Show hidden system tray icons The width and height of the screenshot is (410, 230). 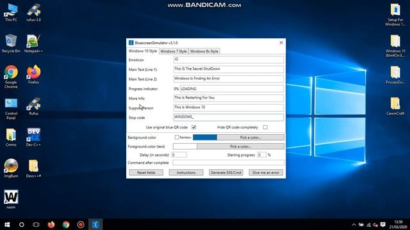click(354, 224)
